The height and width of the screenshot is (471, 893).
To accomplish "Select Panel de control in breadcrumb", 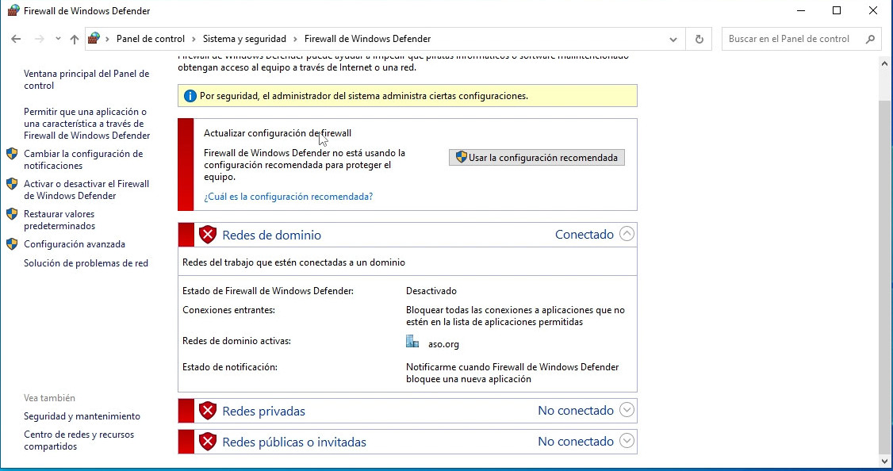I will click(150, 39).
